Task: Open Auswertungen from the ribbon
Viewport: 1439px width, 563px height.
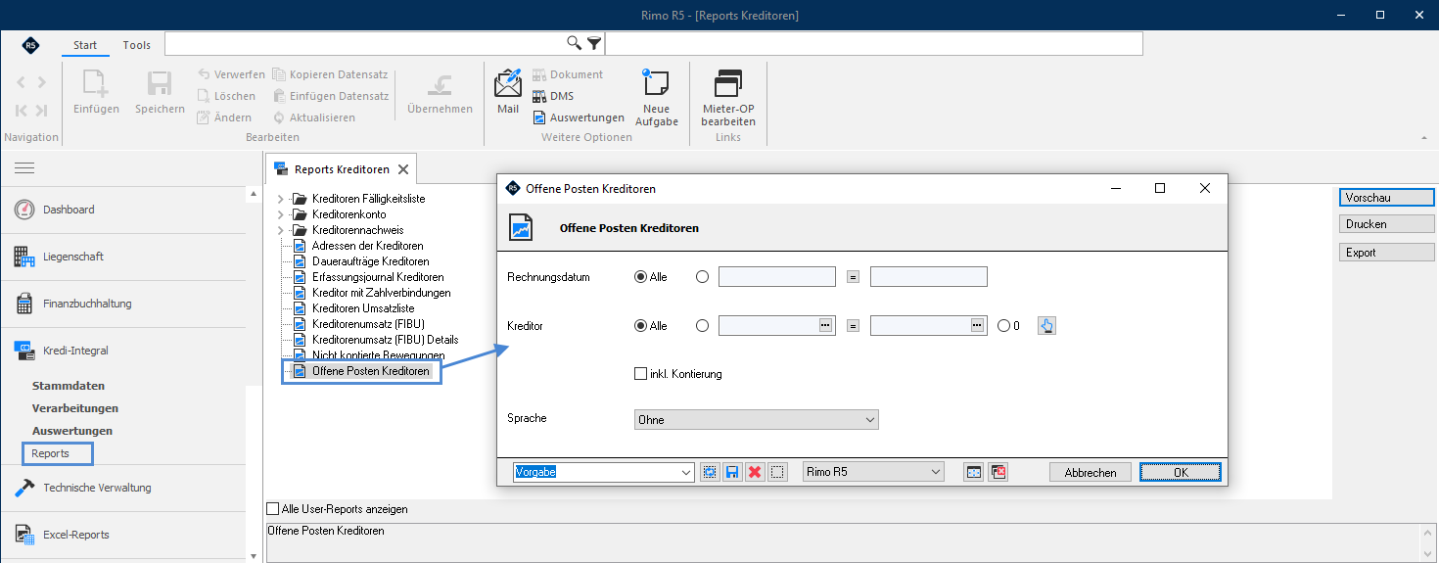Action: (x=579, y=117)
